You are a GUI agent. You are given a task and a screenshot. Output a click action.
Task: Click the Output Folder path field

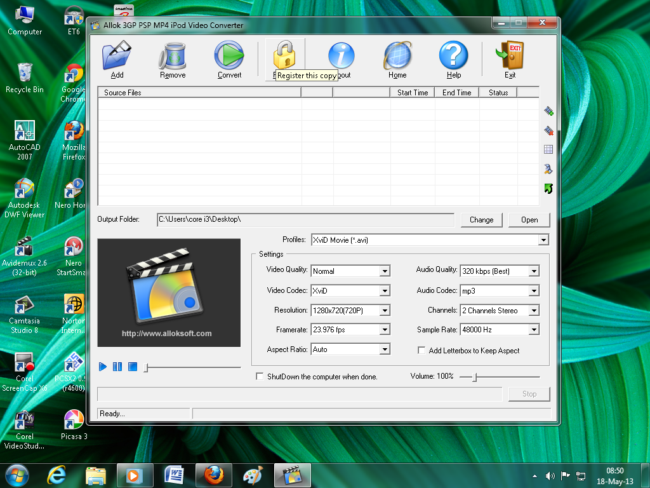305,219
